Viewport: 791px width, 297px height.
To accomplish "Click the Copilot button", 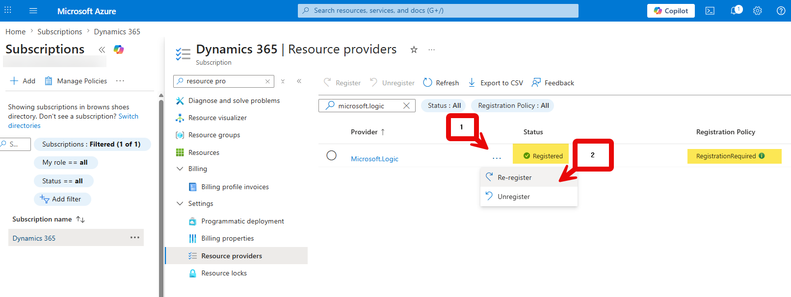I will 671,11.
